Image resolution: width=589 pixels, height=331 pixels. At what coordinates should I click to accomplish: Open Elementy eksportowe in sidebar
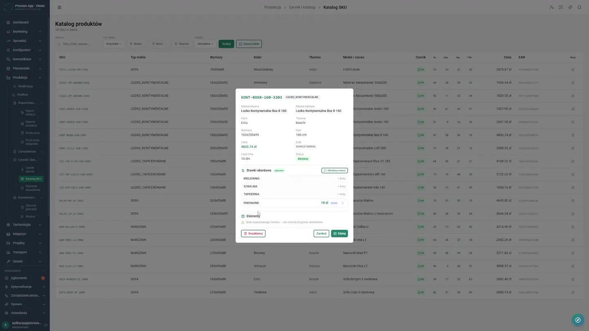pos(31,188)
